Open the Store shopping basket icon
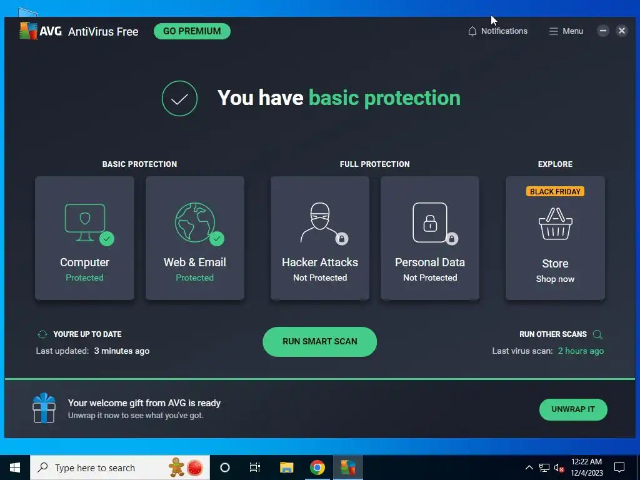Screen dimensions: 640x480 click(x=555, y=224)
